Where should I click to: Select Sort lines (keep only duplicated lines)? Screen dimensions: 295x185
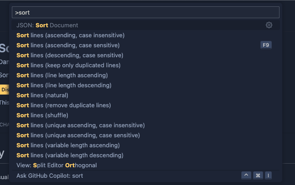(x=68, y=65)
